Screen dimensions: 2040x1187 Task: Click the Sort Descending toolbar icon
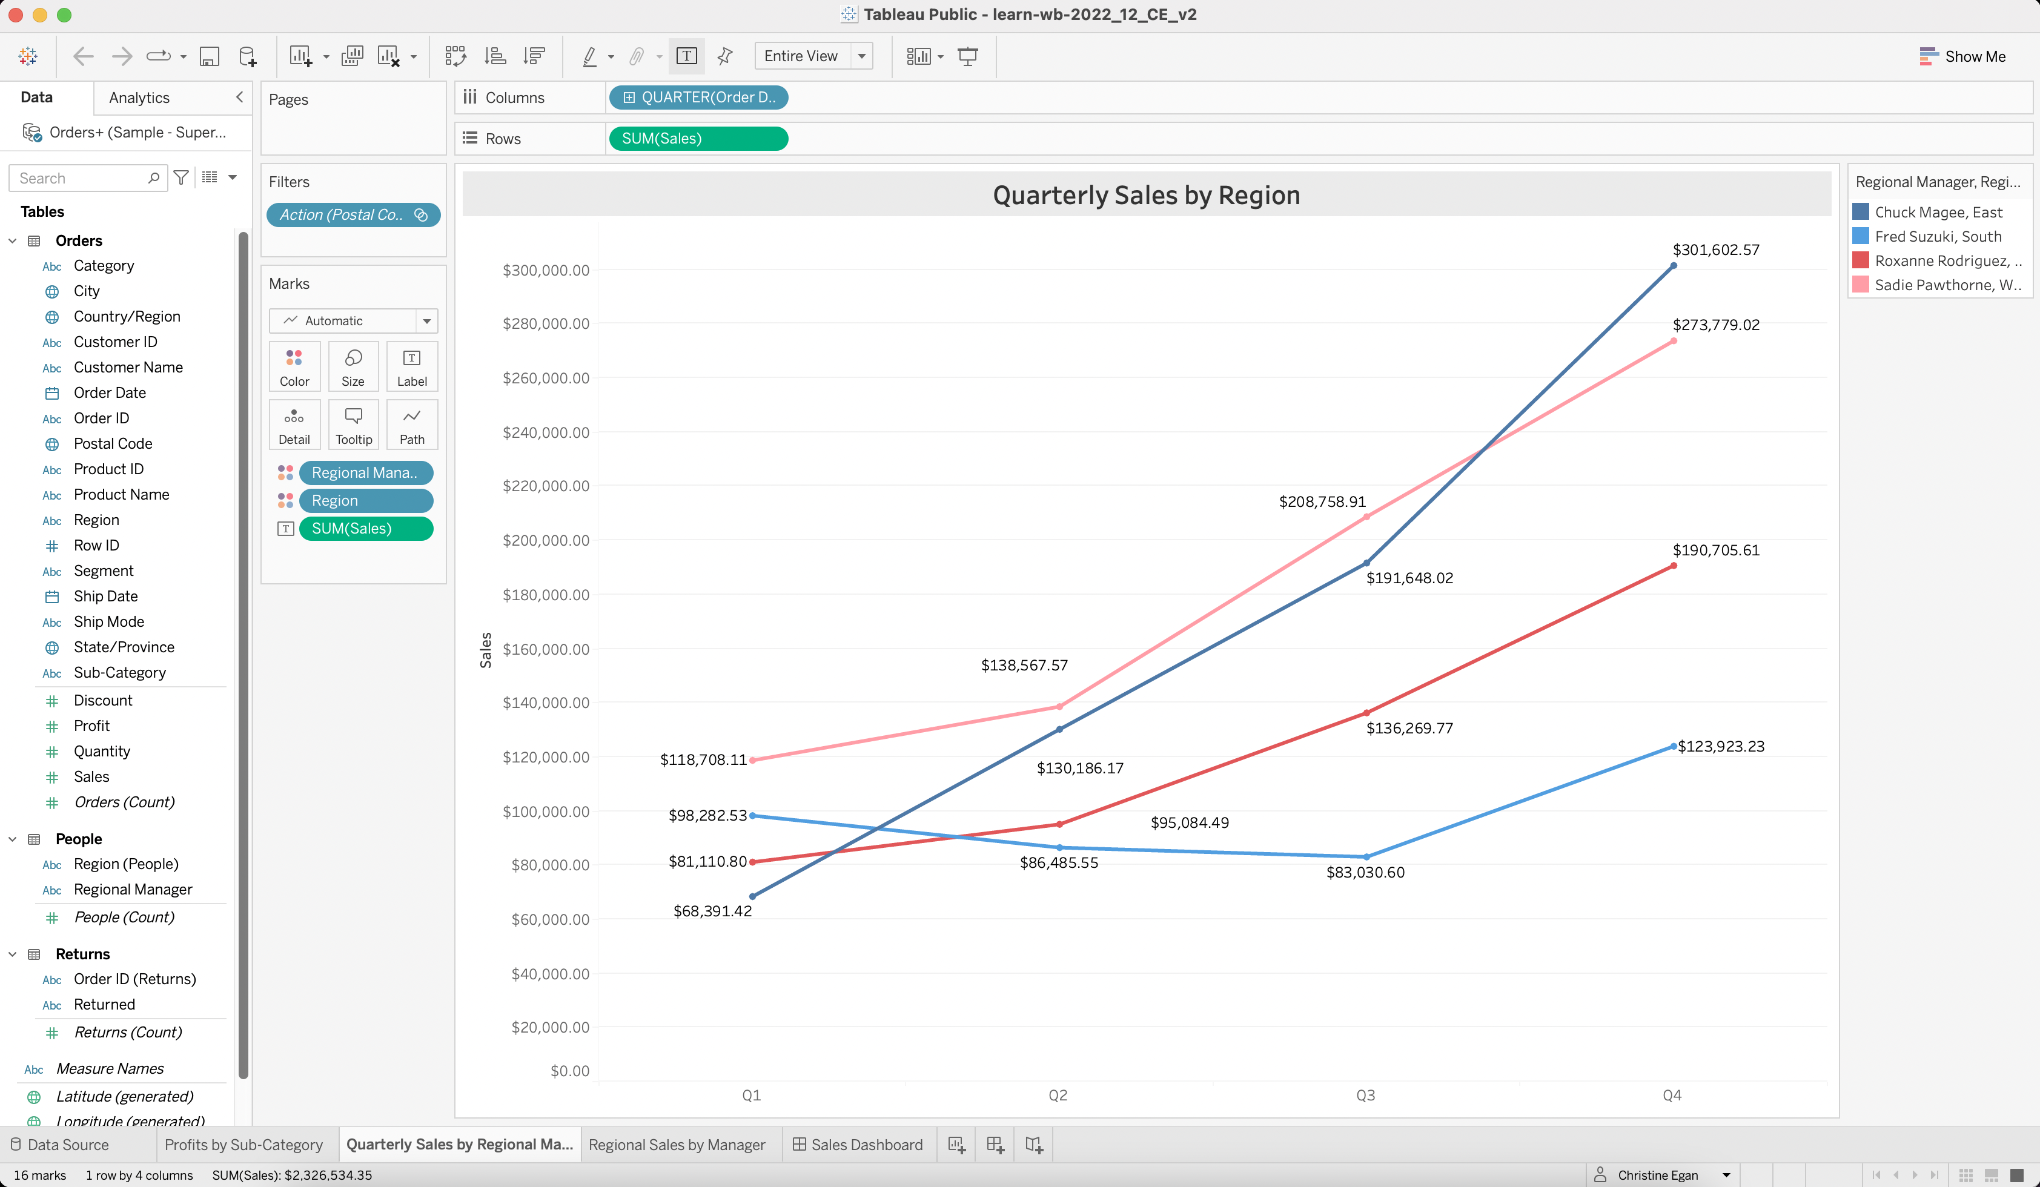pyautogui.click(x=534, y=56)
